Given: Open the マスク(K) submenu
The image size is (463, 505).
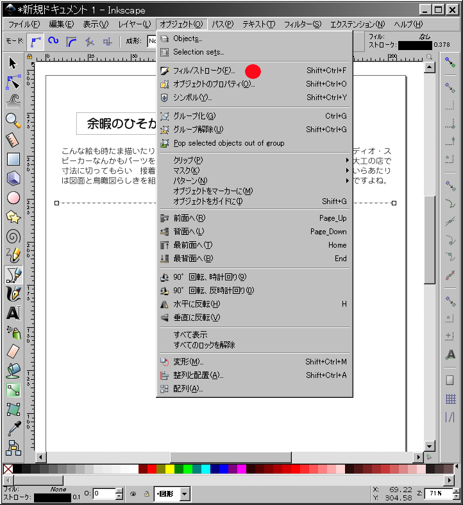Looking at the screenshot, I should tap(255, 171).
